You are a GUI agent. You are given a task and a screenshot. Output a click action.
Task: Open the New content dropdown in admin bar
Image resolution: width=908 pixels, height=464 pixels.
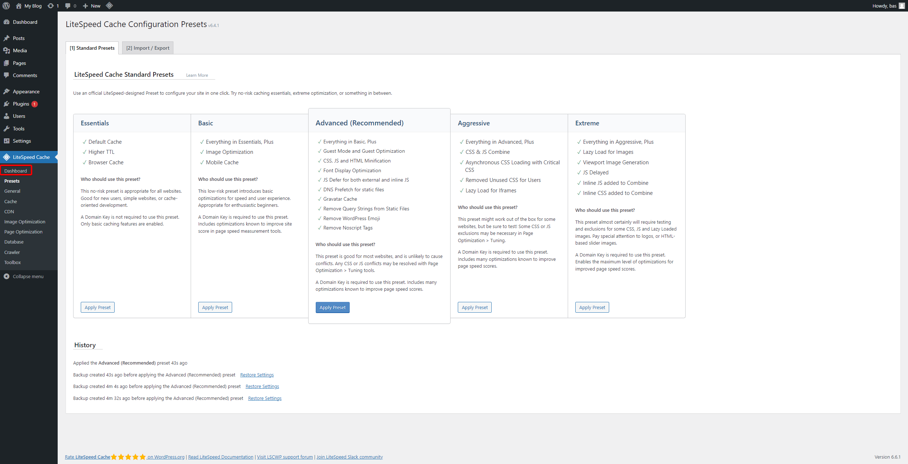(92, 6)
